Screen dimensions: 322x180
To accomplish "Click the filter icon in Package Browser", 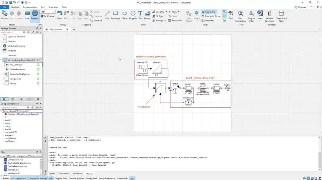I will [33, 32].
